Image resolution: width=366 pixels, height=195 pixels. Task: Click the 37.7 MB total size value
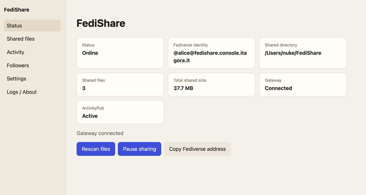[x=183, y=88]
